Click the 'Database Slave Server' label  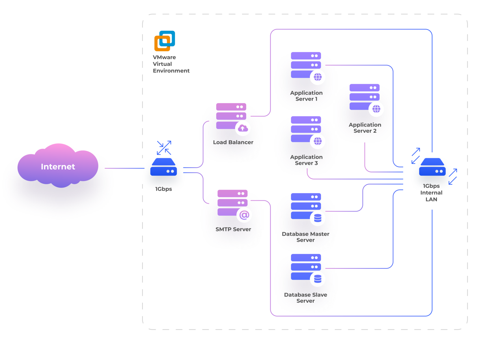(x=305, y=298)
